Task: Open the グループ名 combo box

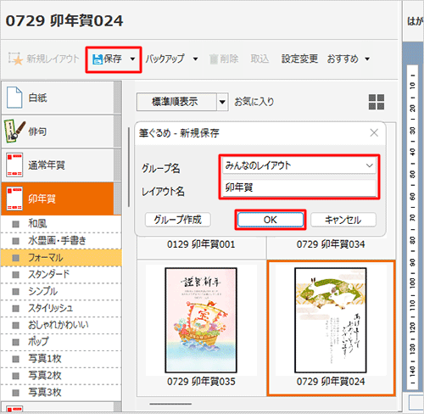Action: click(299, 165)
